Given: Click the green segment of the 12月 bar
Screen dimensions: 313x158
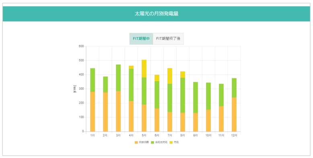Looking at the screenshot, I should [x=234, y=88].
